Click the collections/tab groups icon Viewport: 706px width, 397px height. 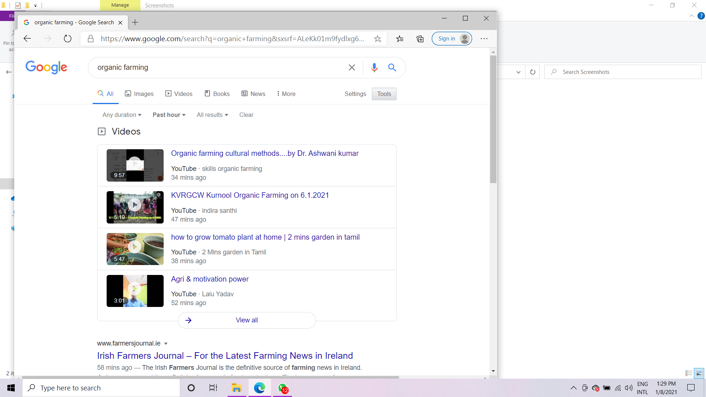coord(420,38)
